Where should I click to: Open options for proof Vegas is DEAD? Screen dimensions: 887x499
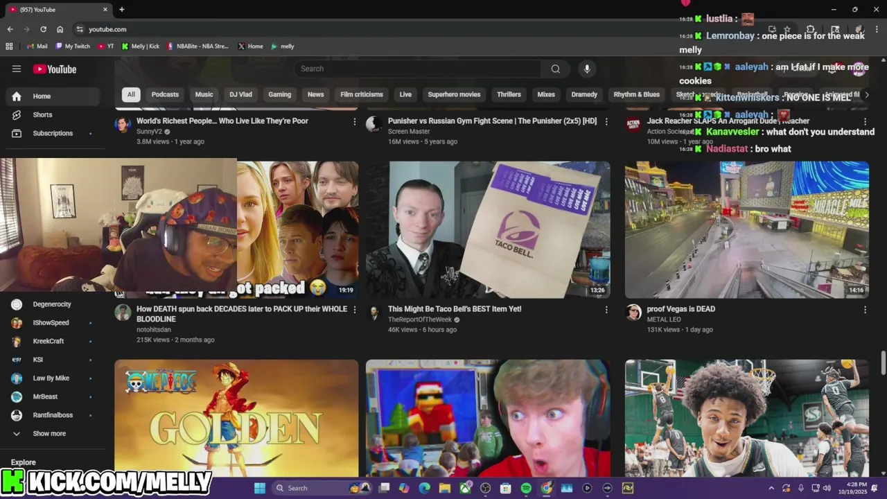point(865,310)
